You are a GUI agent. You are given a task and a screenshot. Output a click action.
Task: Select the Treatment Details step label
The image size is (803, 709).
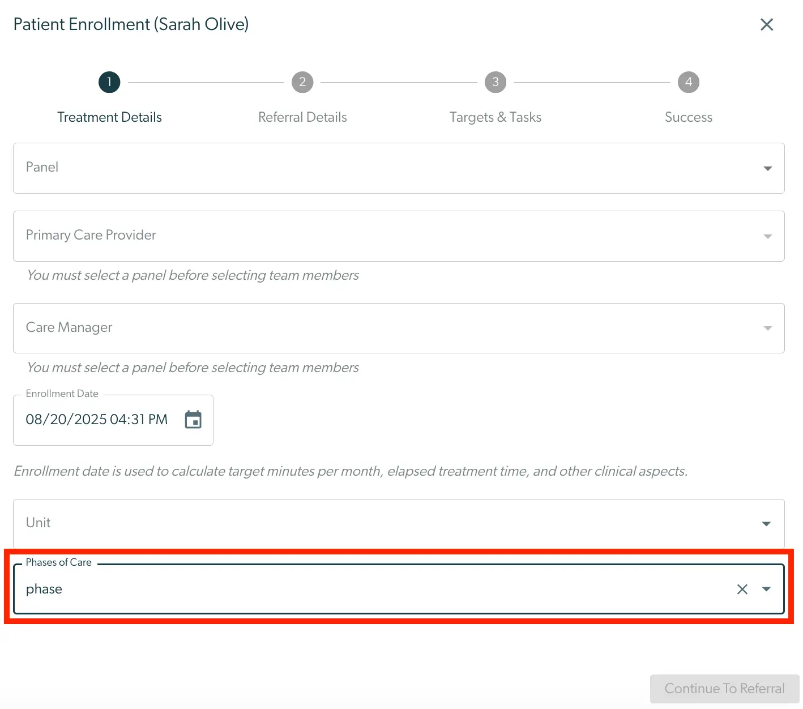click(x=109, y=117)
